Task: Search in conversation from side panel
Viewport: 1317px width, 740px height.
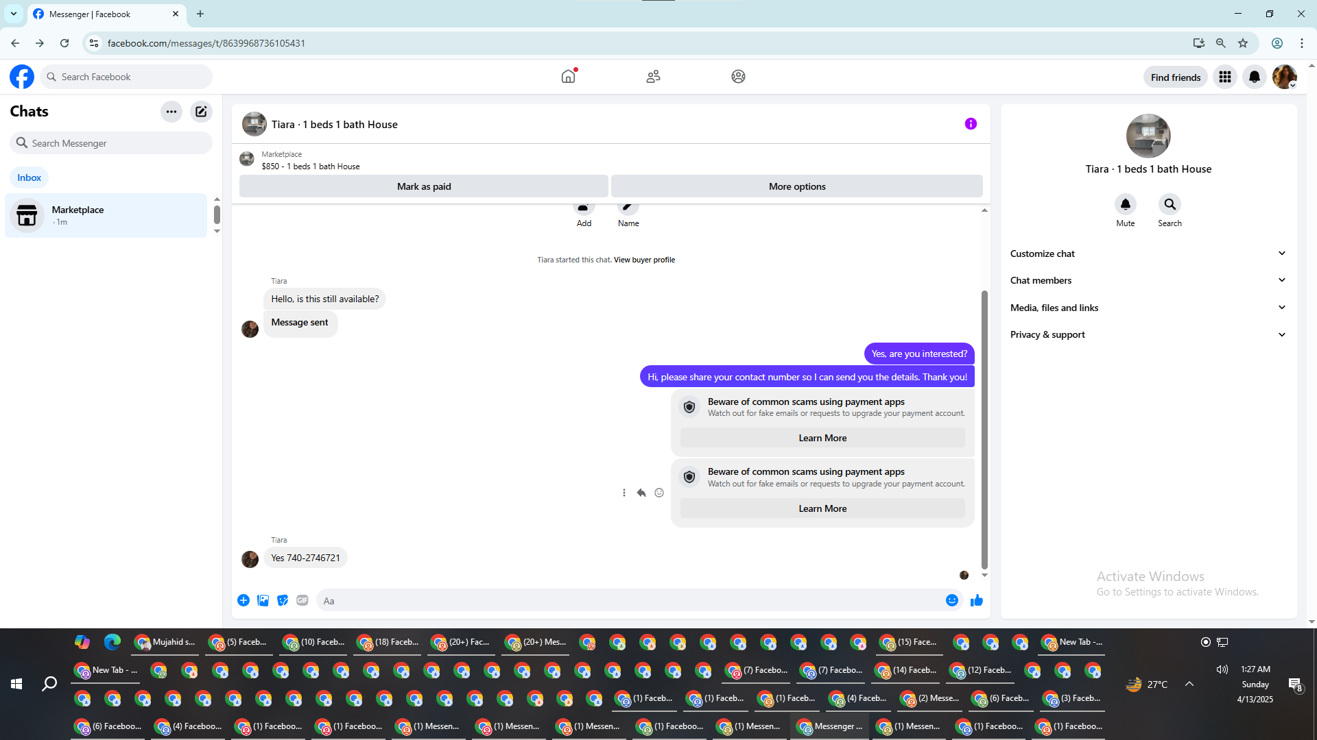Action: click(x=1170, y=204)
